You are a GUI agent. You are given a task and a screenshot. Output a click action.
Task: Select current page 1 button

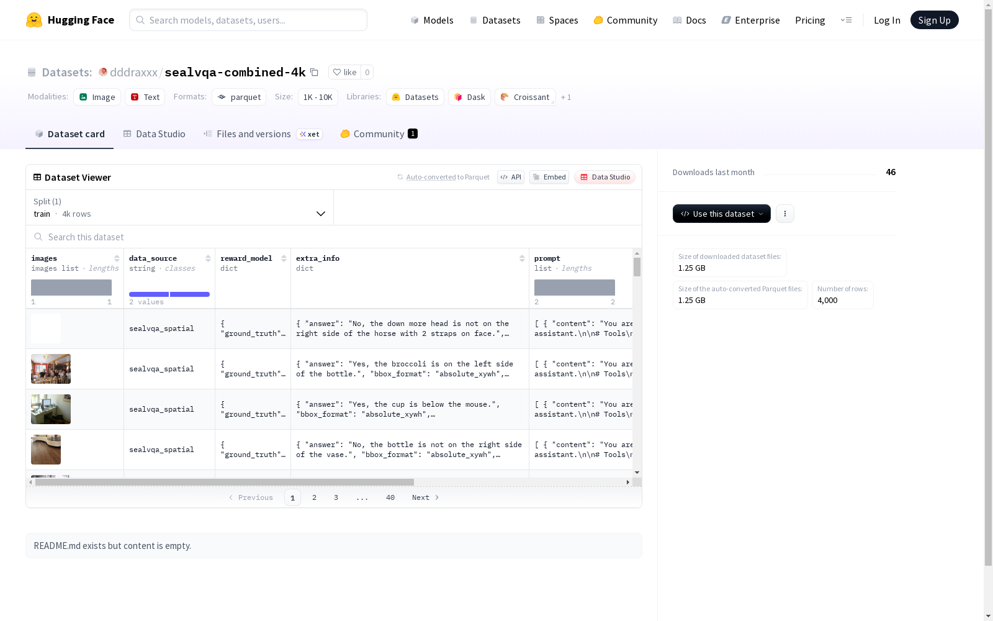292,497
